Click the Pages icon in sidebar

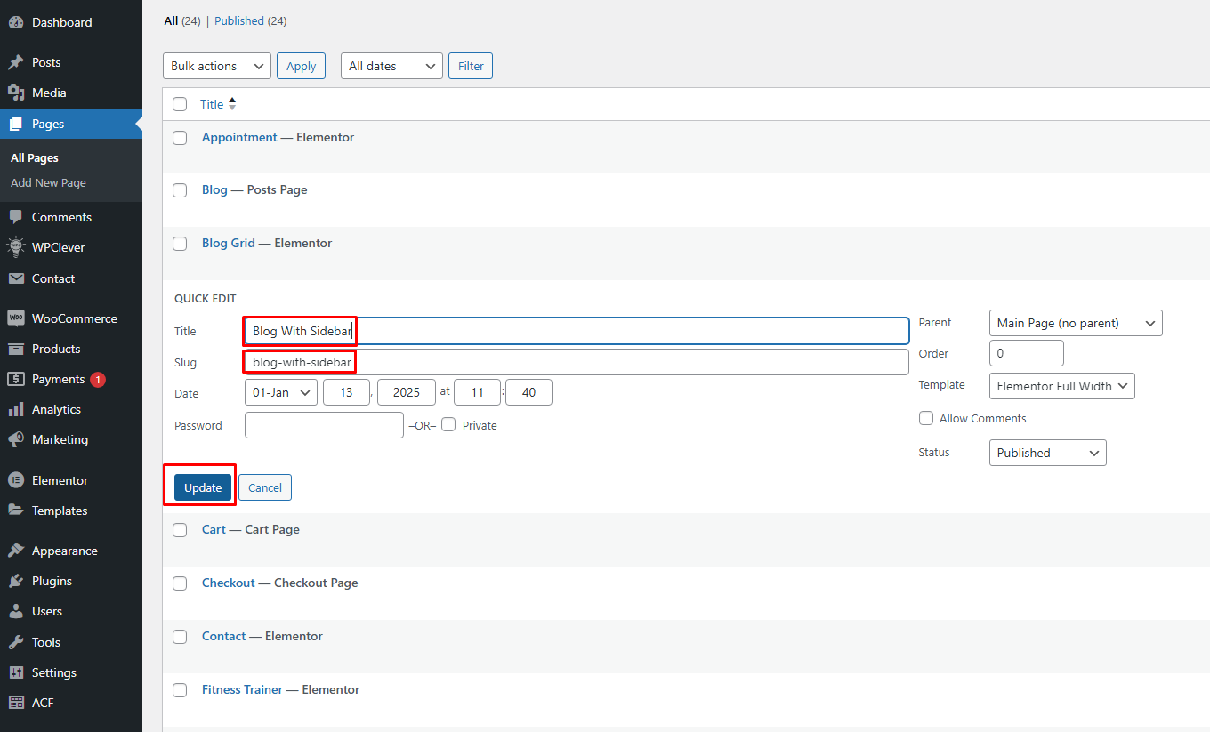16,124
